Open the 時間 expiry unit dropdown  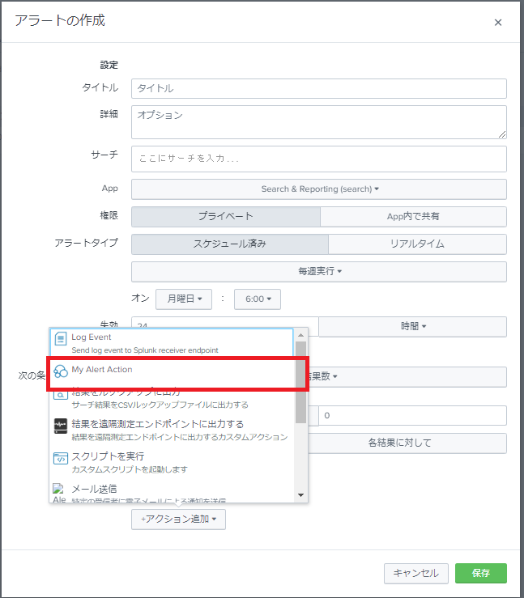point(413,326)
